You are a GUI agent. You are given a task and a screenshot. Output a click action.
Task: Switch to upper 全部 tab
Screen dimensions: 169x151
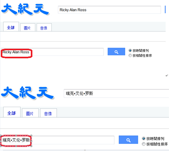pyautogui.click(x=11, y=27)
